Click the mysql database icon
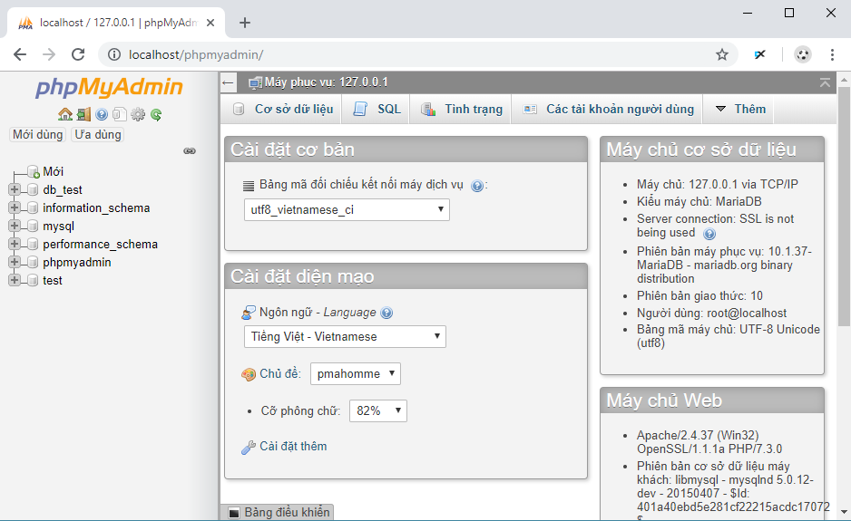 tap(33, 227)
